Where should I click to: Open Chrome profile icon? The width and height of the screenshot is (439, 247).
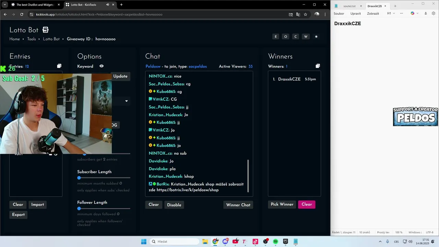(x=317, y=14)
